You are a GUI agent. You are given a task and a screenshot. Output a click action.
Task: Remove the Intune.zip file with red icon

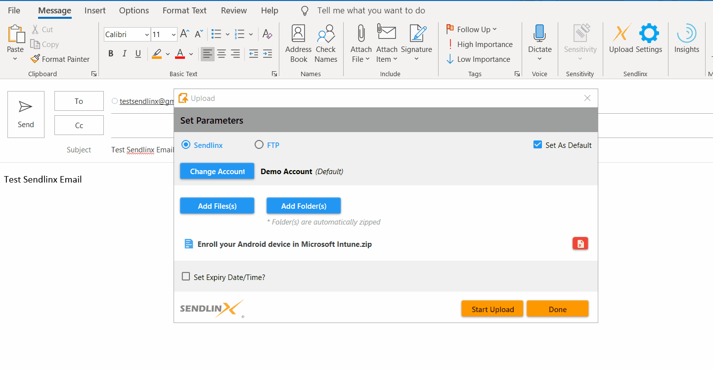coord(580,243)
